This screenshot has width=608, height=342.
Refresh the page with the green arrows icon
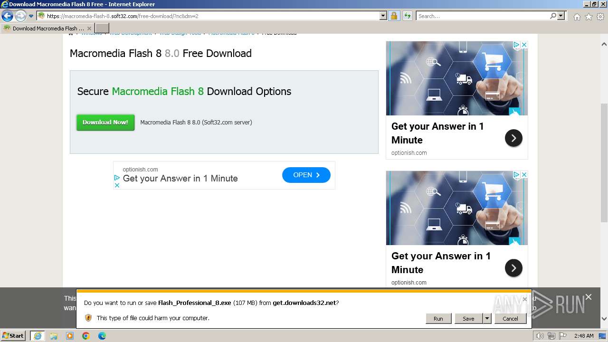(x=407, y=16)
